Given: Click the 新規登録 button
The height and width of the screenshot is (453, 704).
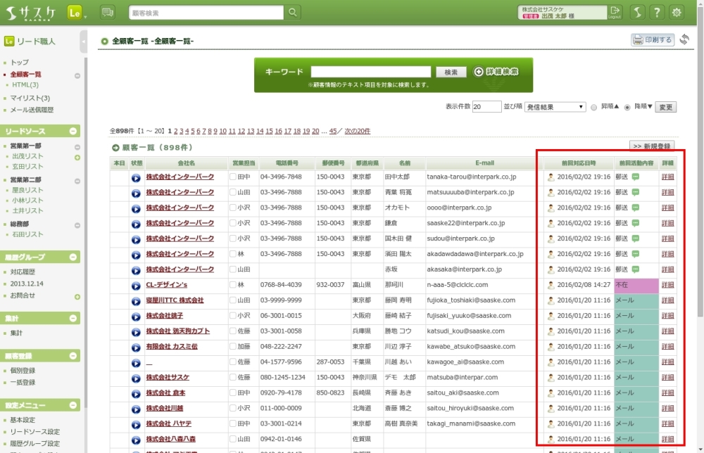Looking at the screenshot, I should point(650,146).
